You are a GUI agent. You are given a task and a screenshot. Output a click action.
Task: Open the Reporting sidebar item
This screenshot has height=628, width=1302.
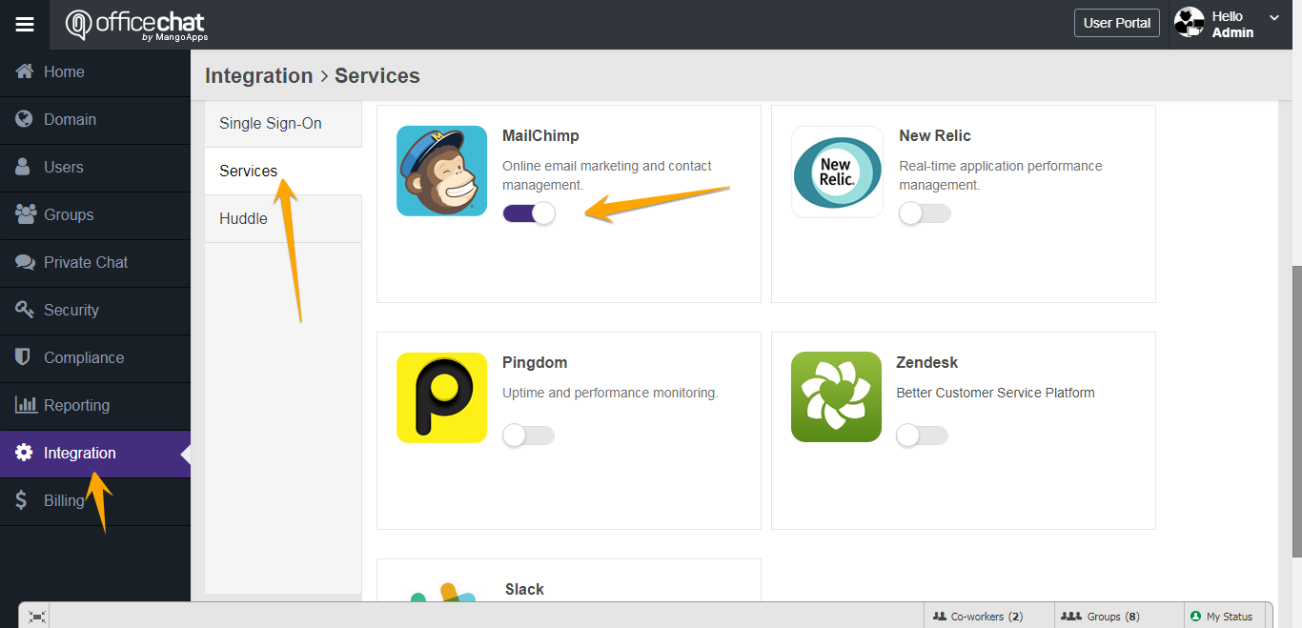click(95, 406)
